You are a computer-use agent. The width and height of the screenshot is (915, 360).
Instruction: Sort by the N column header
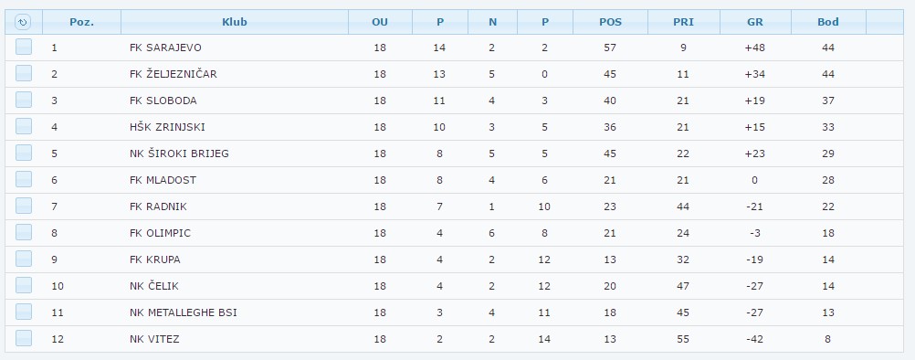pos(492,22)
